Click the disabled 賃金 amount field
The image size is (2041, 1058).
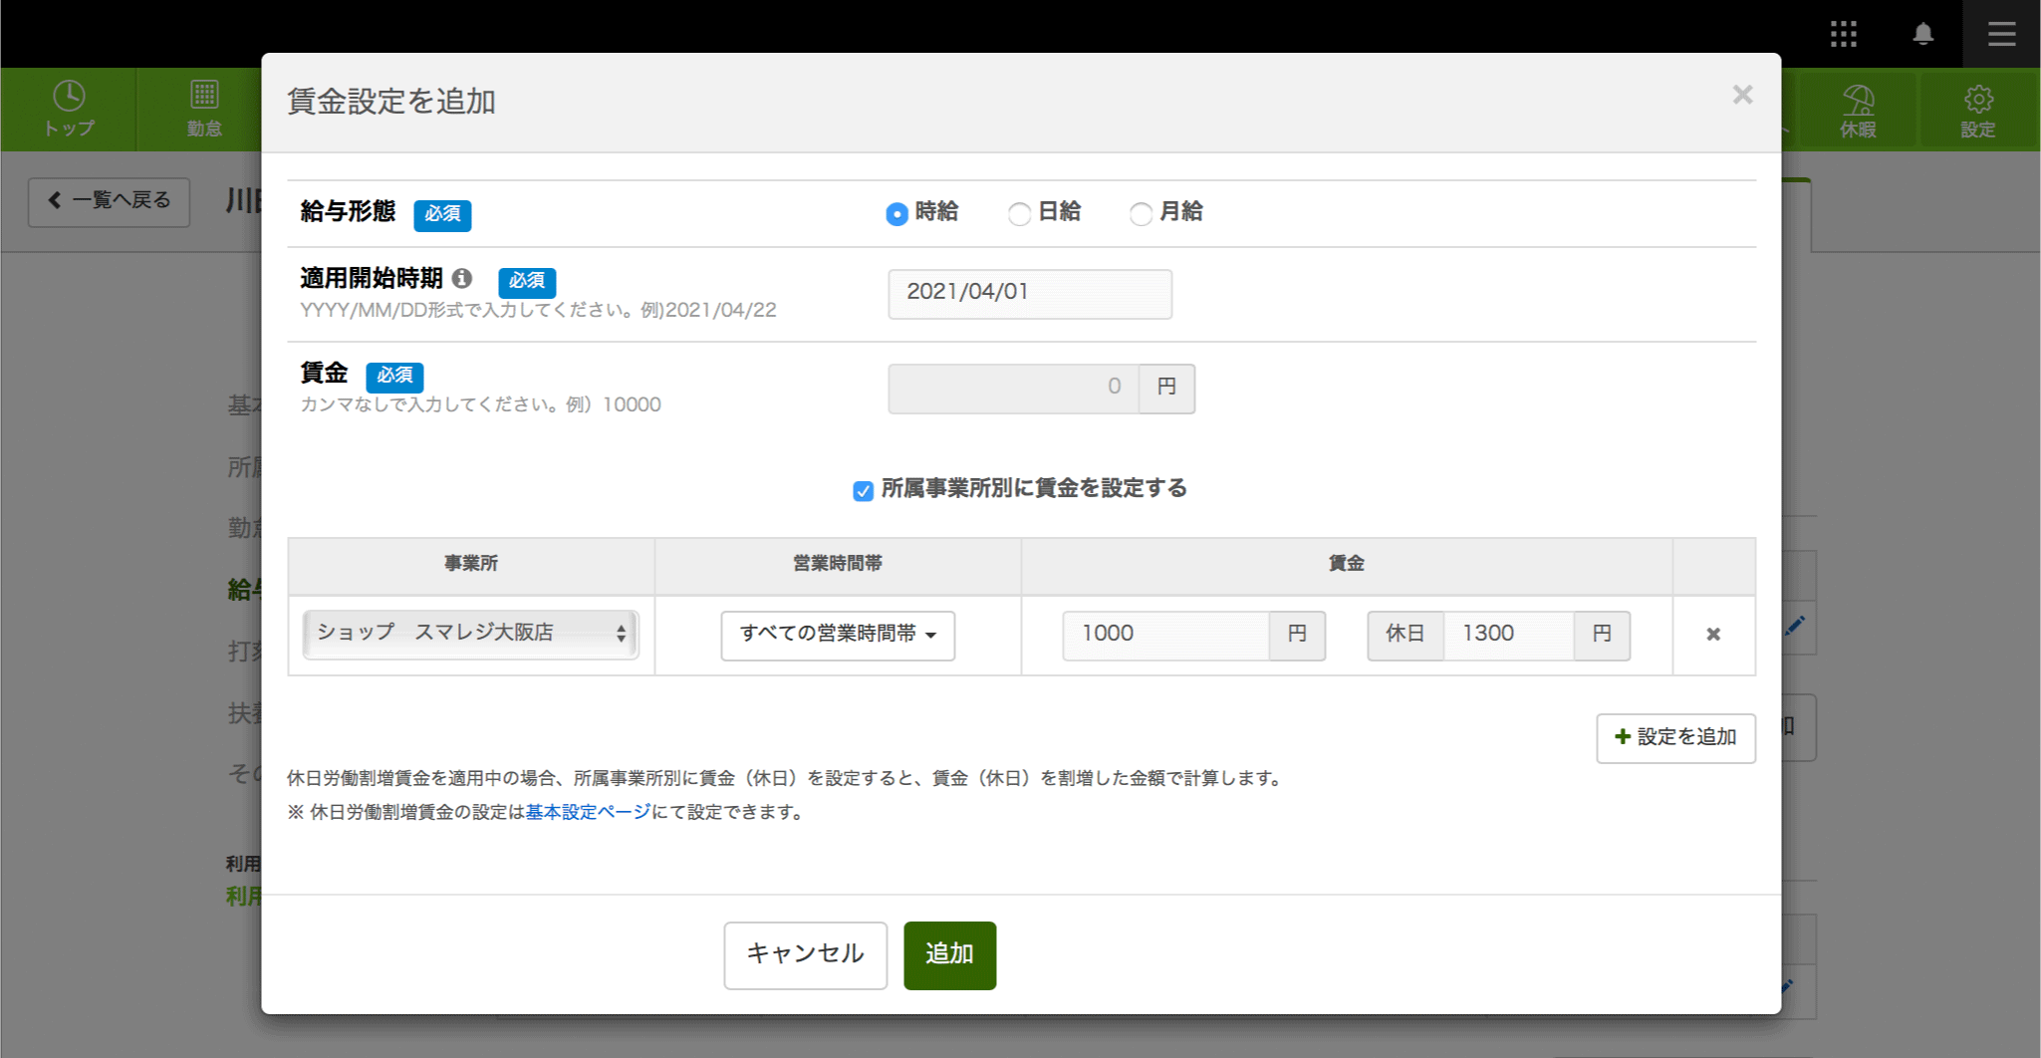click(x=1013, y=388)
